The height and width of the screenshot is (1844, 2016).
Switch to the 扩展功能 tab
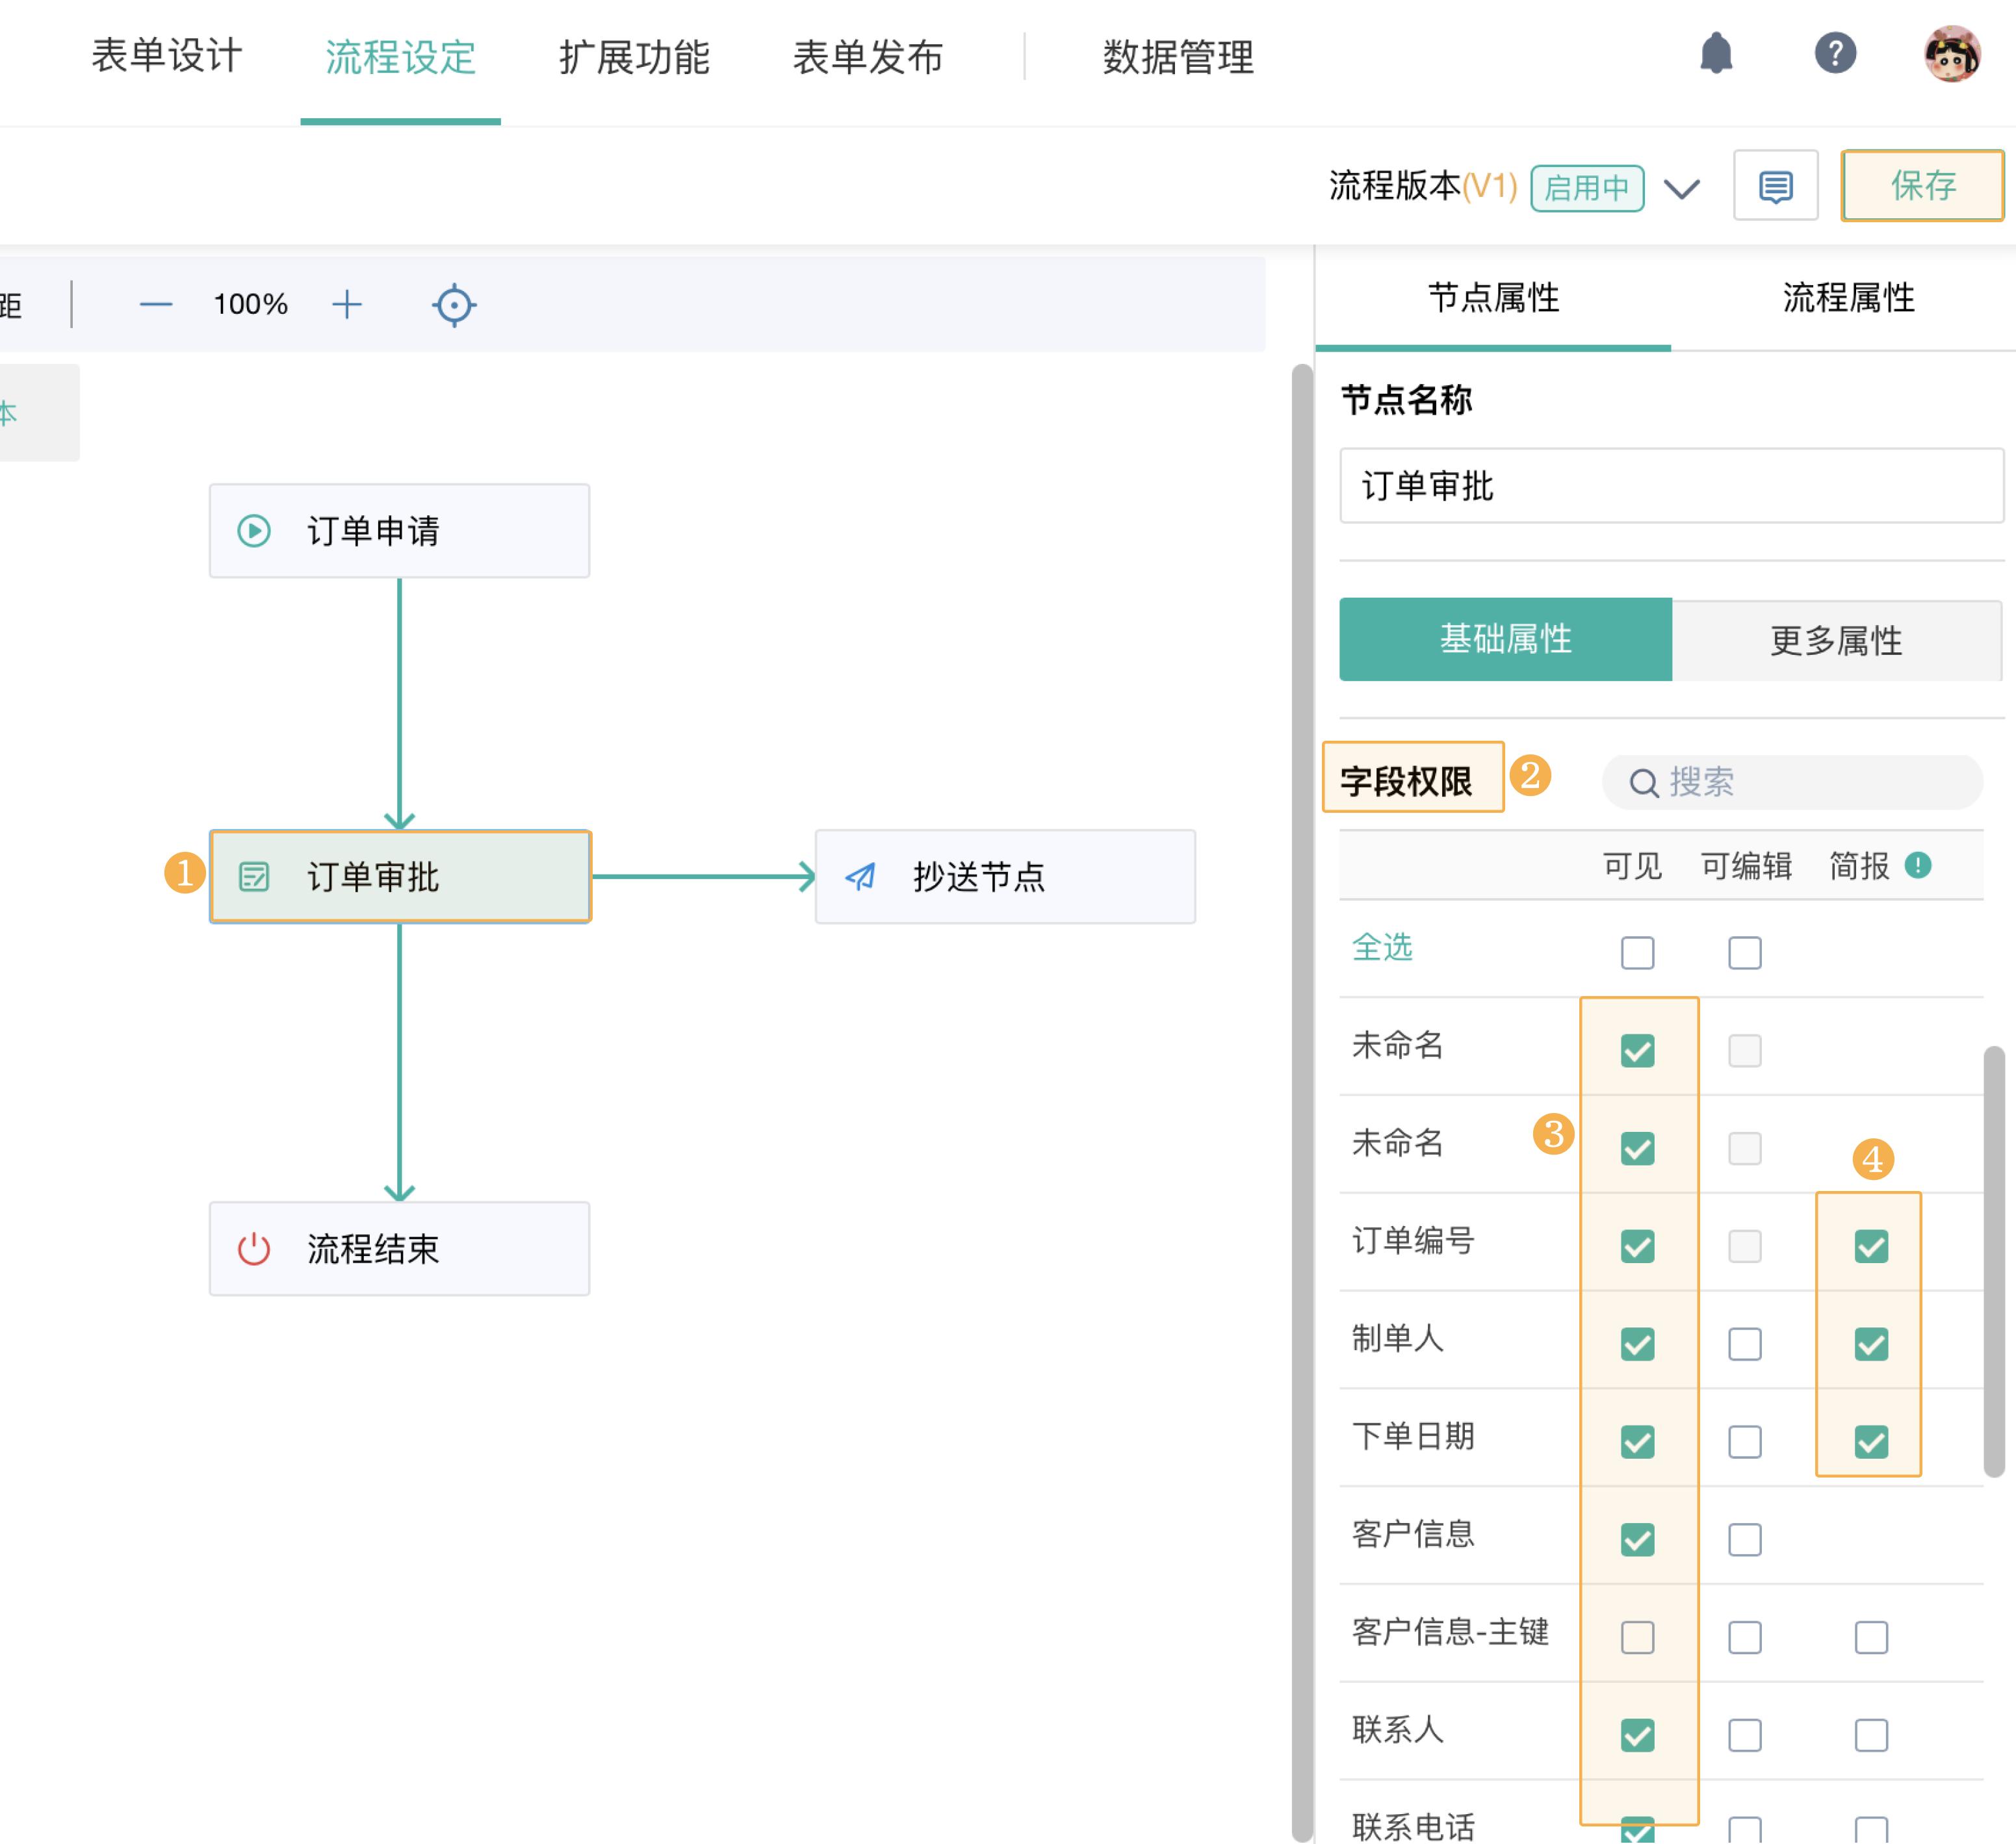(x=637, y=57)
